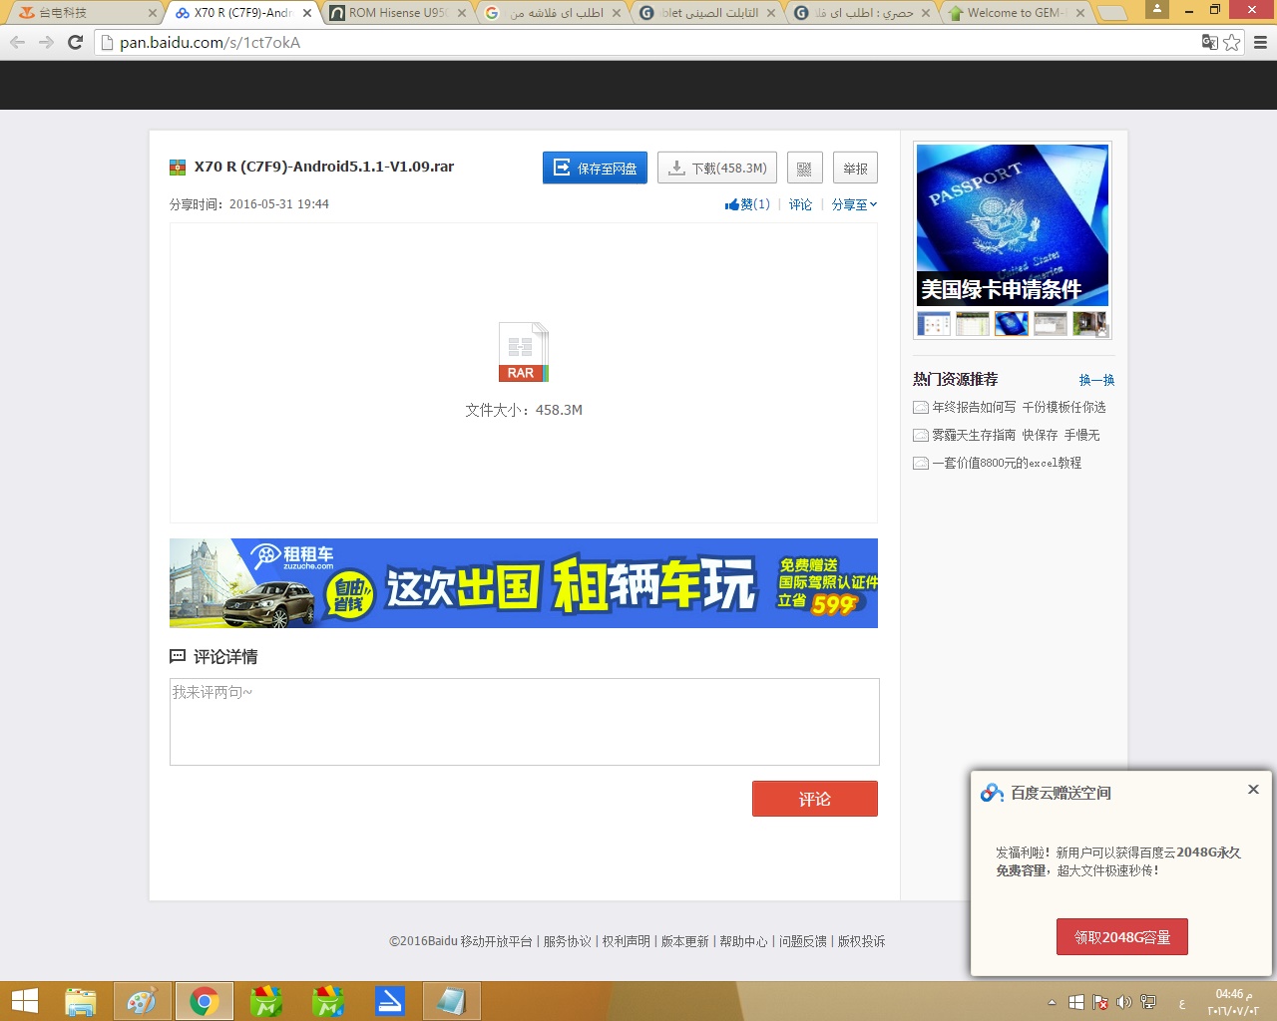Close the 百度云赠送空间 popup
1277x1021 pixels.
(x=1253, y=790)
